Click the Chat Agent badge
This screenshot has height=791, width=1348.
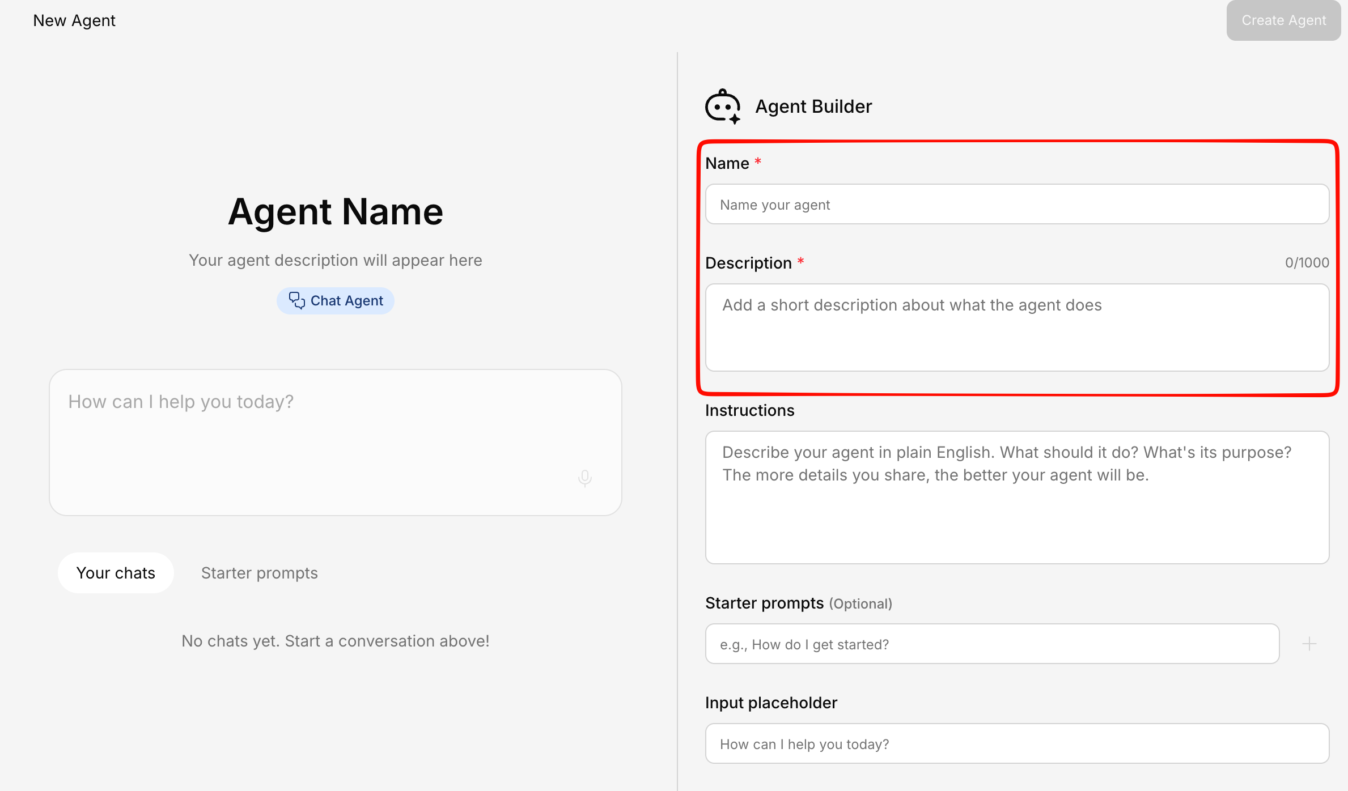tap(336, 300)
